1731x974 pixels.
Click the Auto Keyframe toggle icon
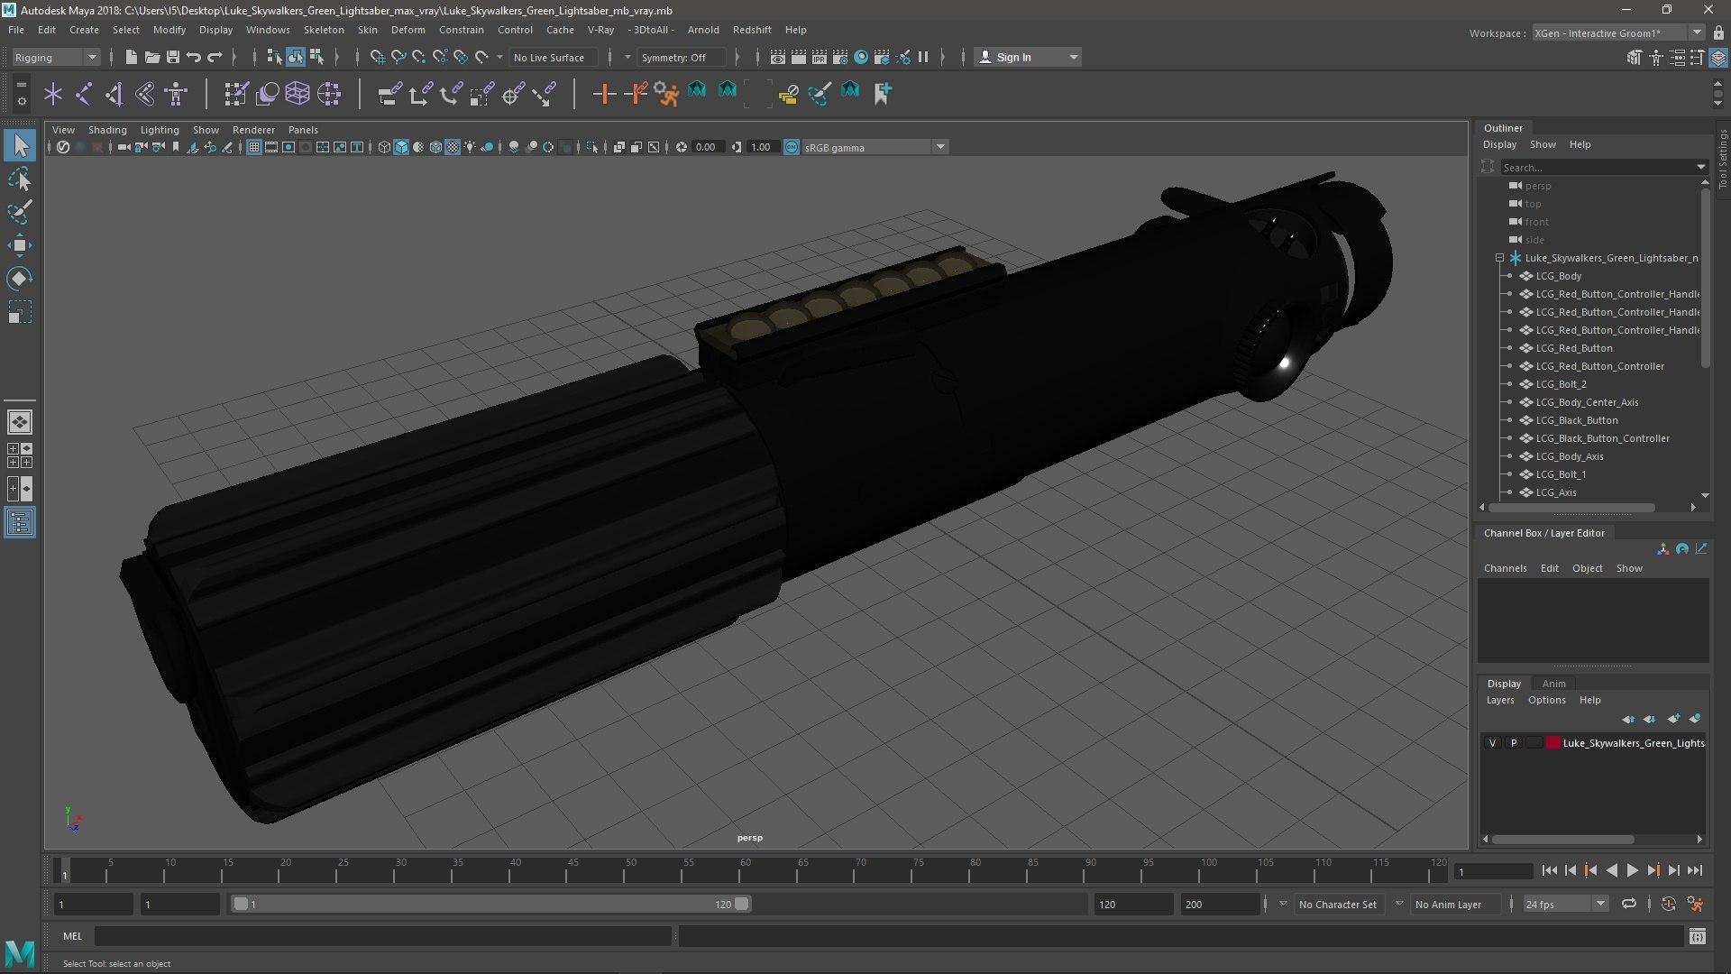pyautogui.click(x=1669, y=904)
